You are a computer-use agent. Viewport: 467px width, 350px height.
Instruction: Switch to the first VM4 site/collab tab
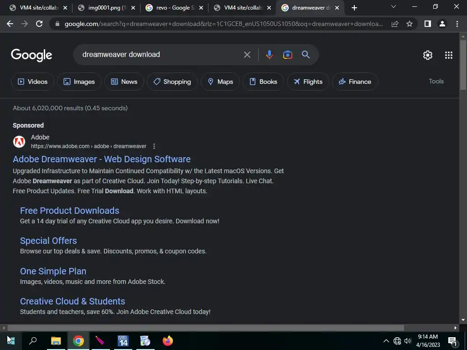click(38, 8)
